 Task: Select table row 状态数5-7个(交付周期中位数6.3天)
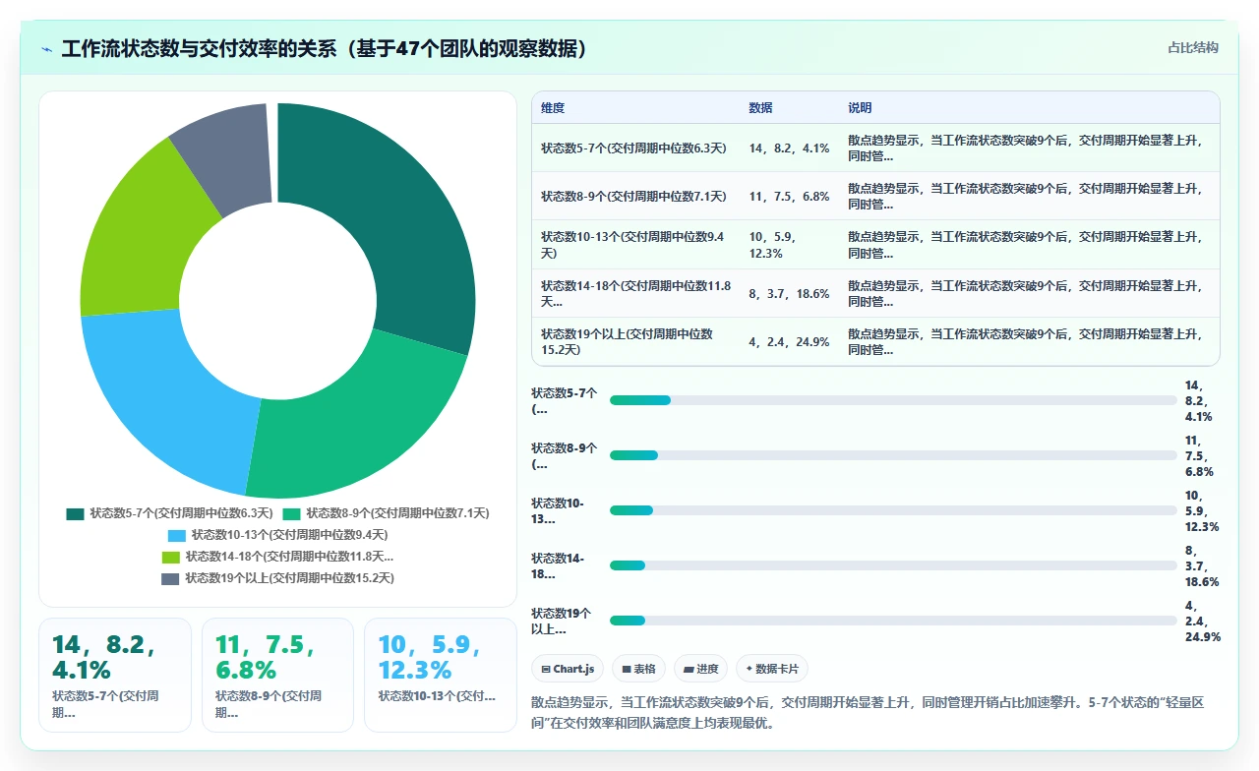[875, 148]
